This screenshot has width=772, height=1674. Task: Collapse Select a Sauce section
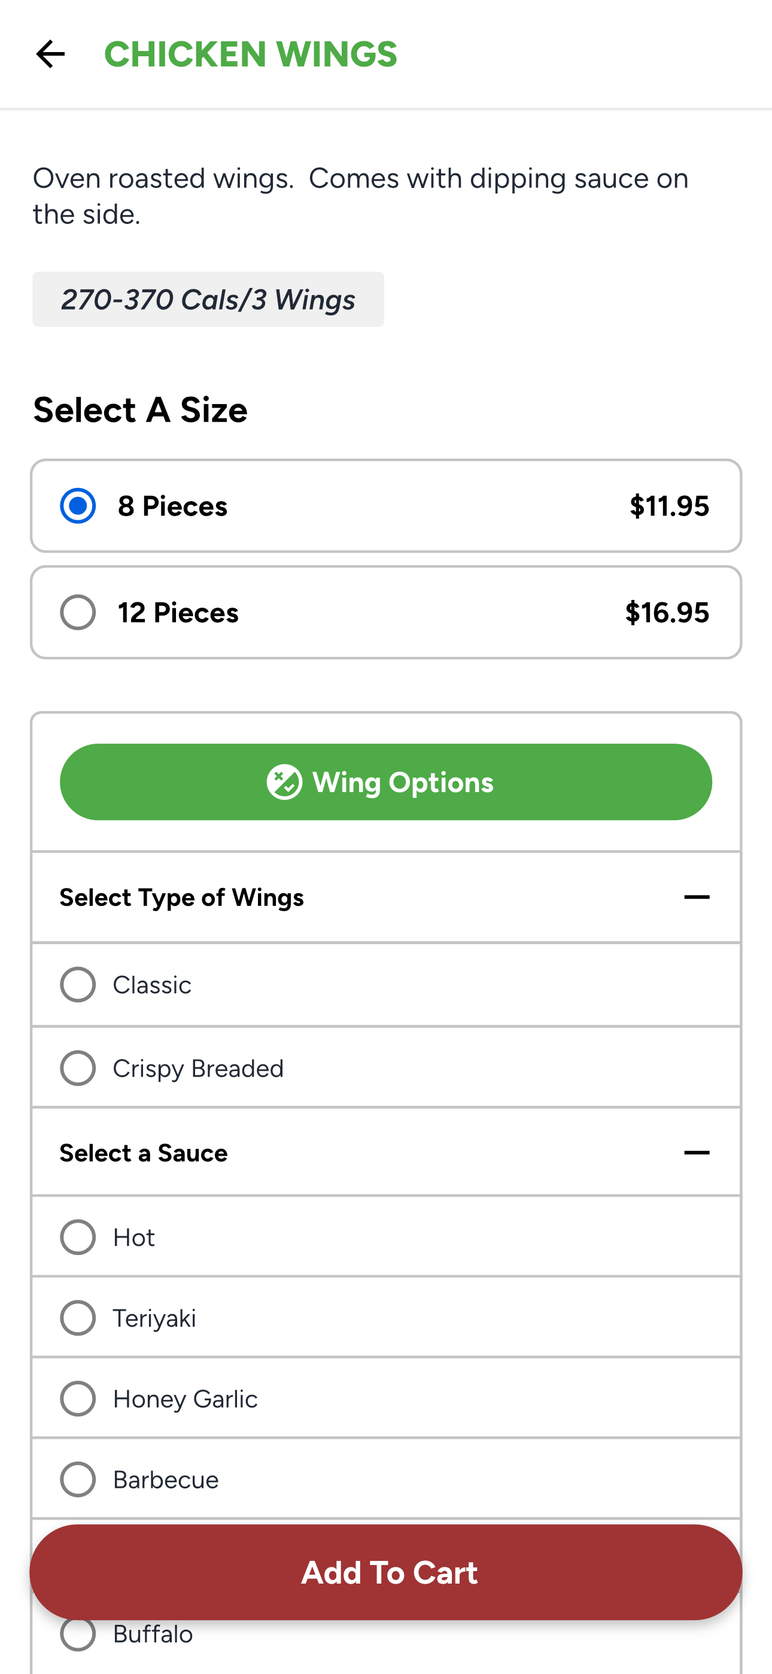coord(697,1153)
